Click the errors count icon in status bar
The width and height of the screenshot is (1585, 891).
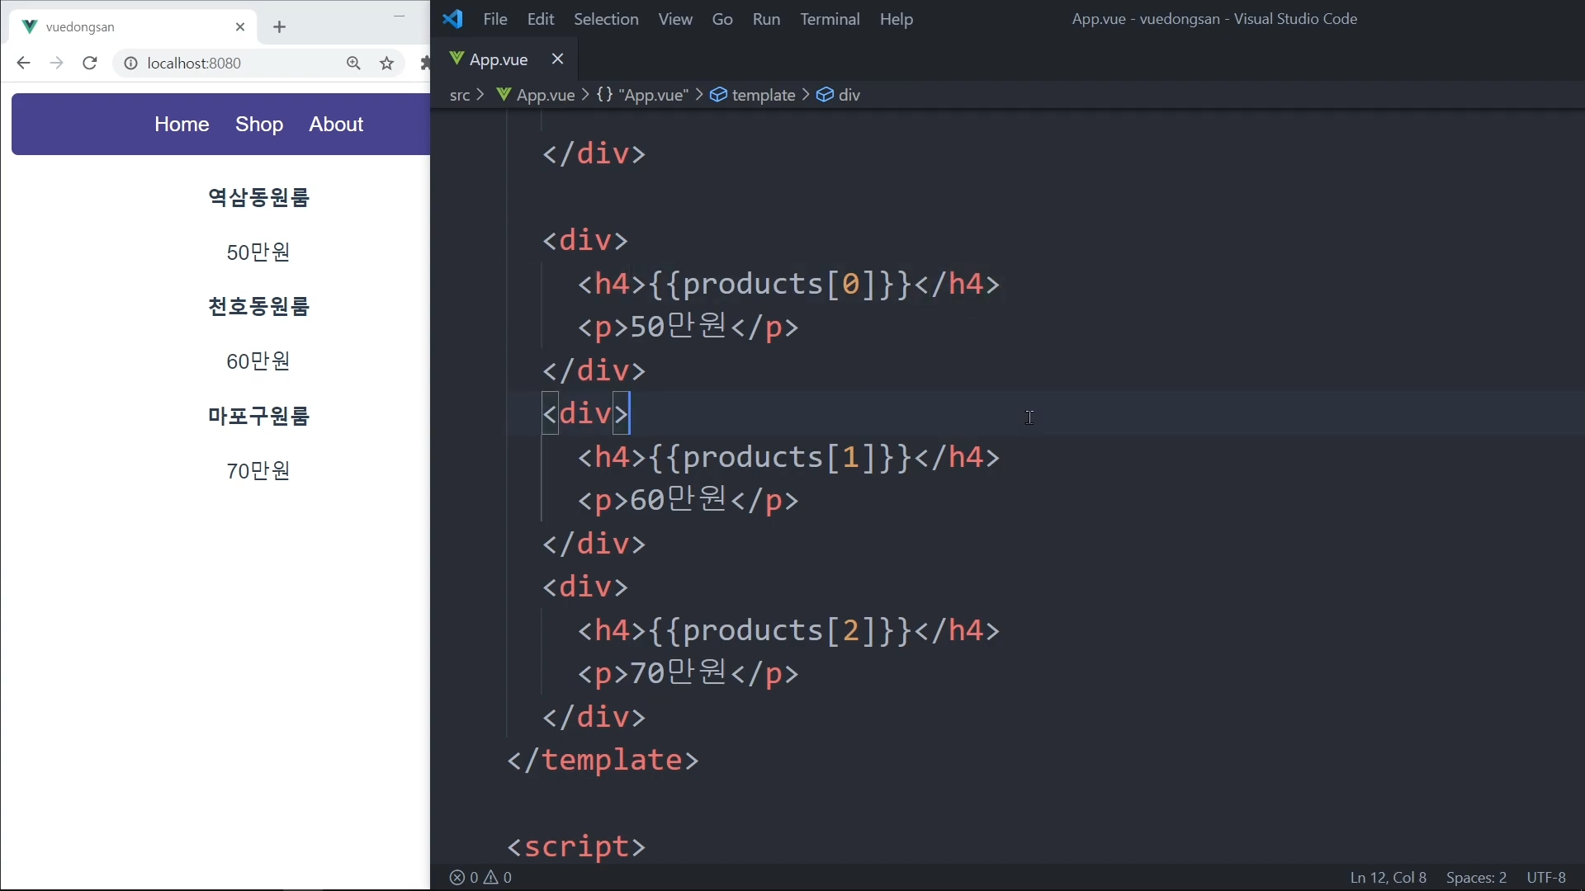click(458, 878)
